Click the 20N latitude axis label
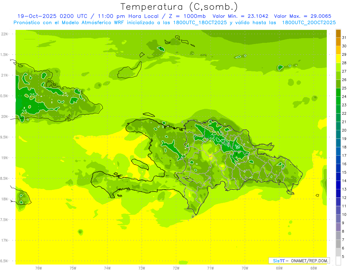 point(4,116)
